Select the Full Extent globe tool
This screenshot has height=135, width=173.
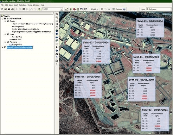(x=57, y=31)
